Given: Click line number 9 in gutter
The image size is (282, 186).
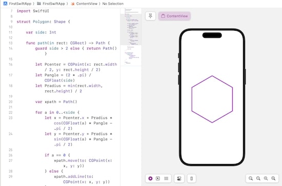Looking at the screenshot, I should coord(11,22).
